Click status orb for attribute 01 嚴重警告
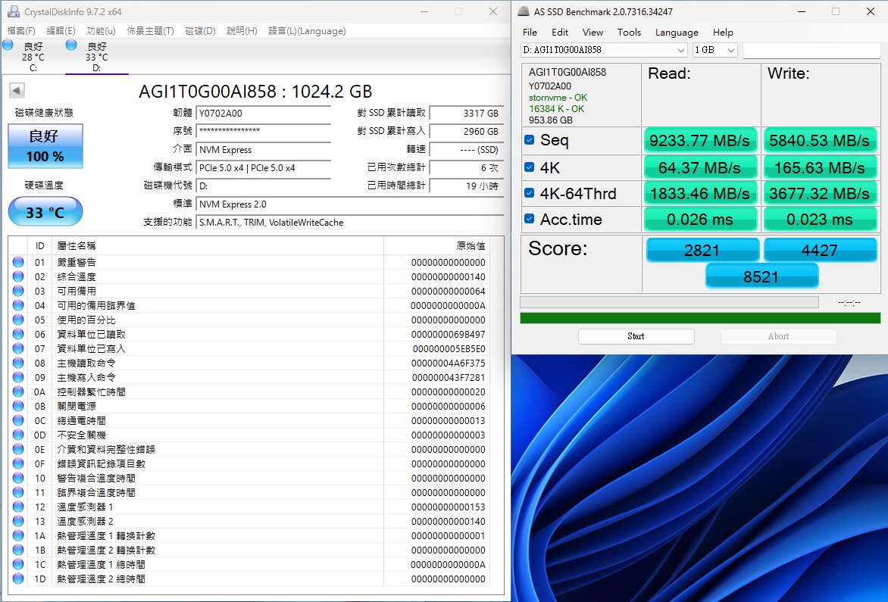Screen dimensions: 888x602 pyautogui.click(x=18, y=262)
